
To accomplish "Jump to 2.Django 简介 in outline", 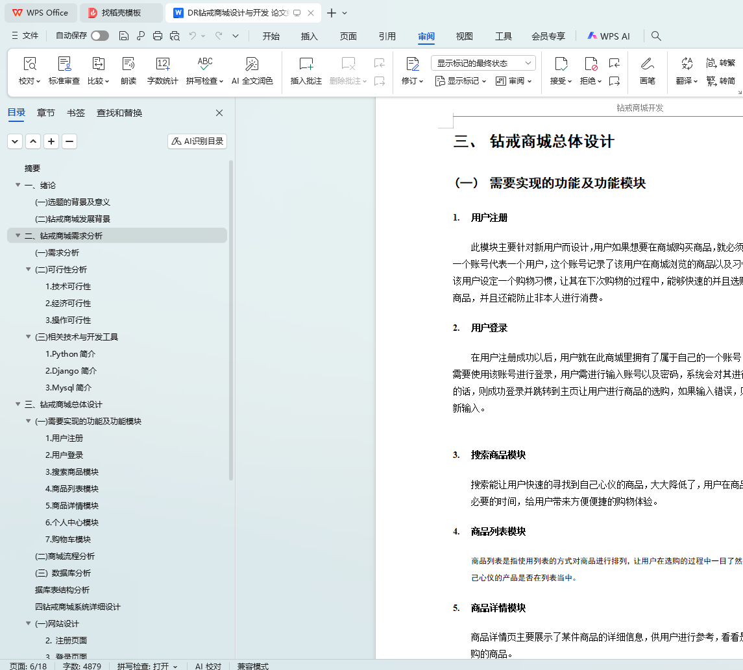I will coord(71,371).
